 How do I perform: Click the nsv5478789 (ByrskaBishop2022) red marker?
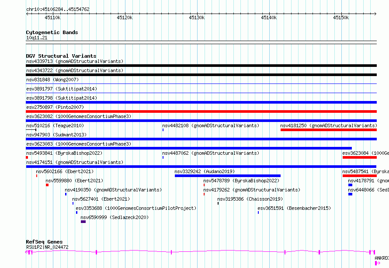[204, 185]
